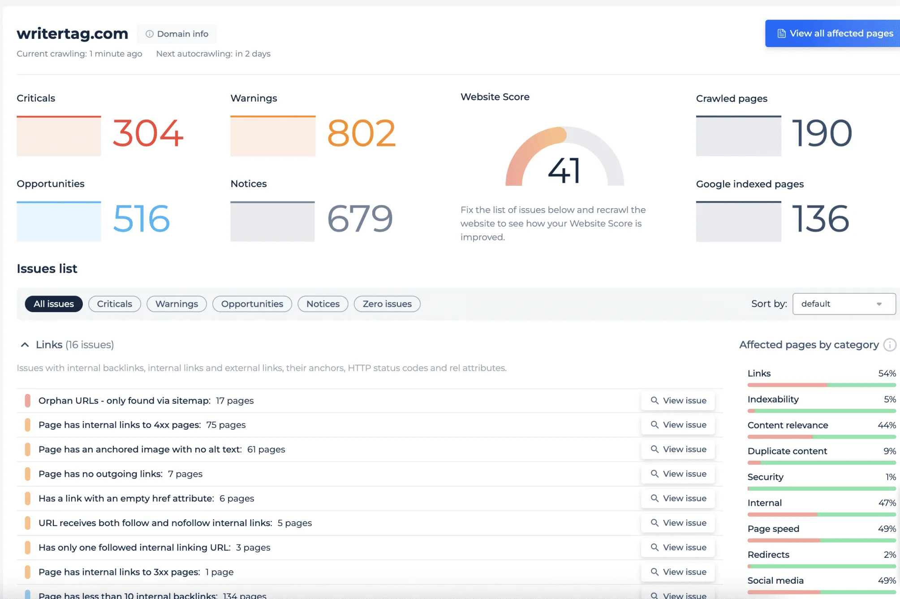The width and height of the screenshot is (900, 599).
Task: Click the Notices count 679
Action: (x=360, y=218)
